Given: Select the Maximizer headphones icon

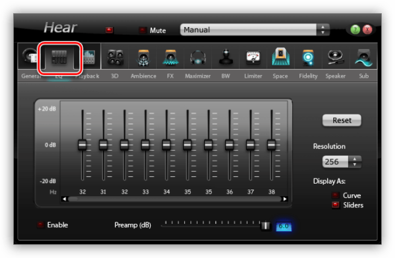Looking at the screenshot, I should pyautogui.click(x=197, y=57).
